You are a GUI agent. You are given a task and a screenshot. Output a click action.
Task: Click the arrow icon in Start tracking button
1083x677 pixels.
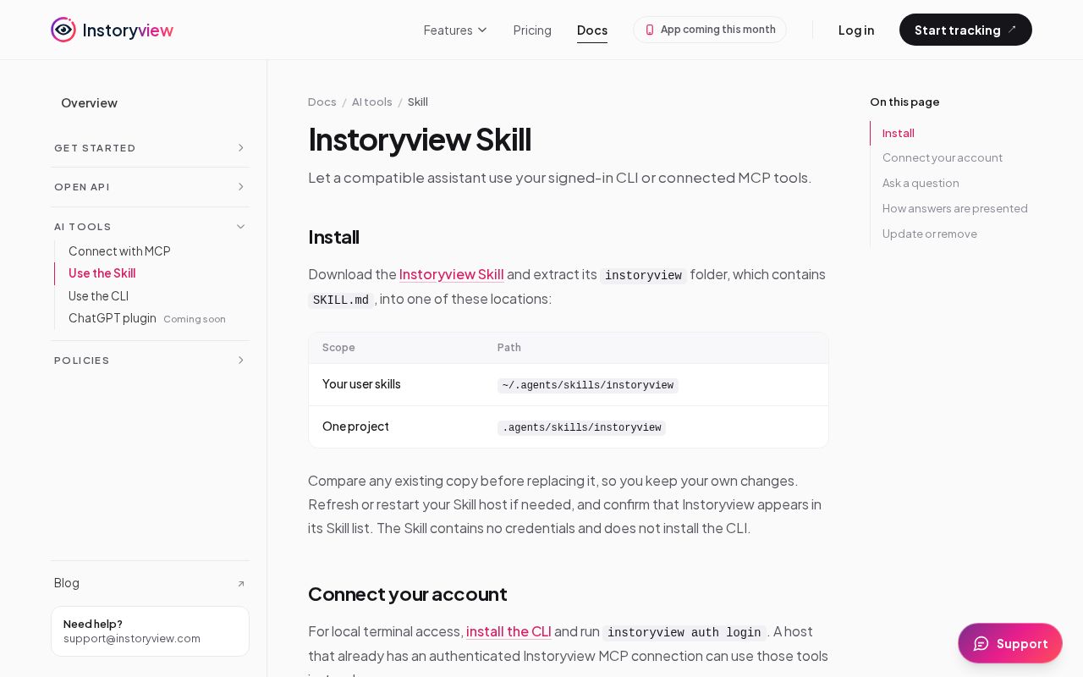tap(1012, 30)
